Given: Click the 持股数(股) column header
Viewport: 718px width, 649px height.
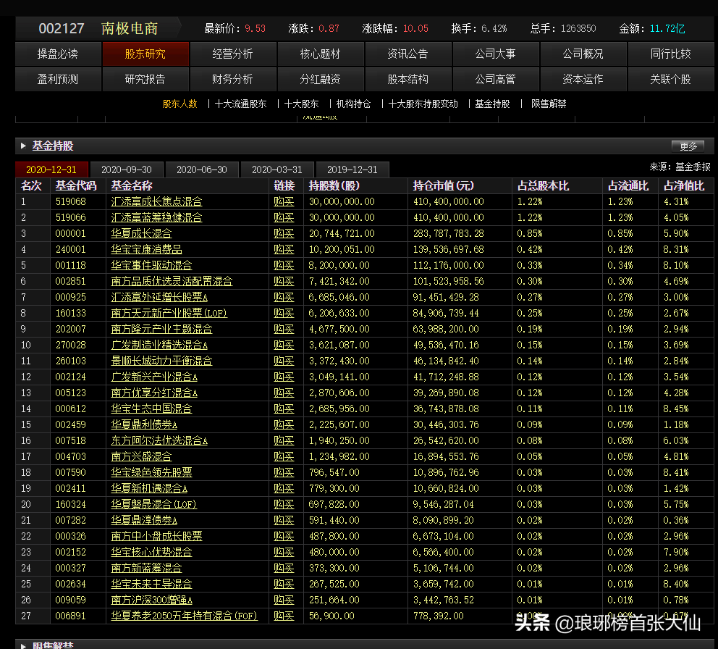Looking at the screenshot, I should coord(334,185).
